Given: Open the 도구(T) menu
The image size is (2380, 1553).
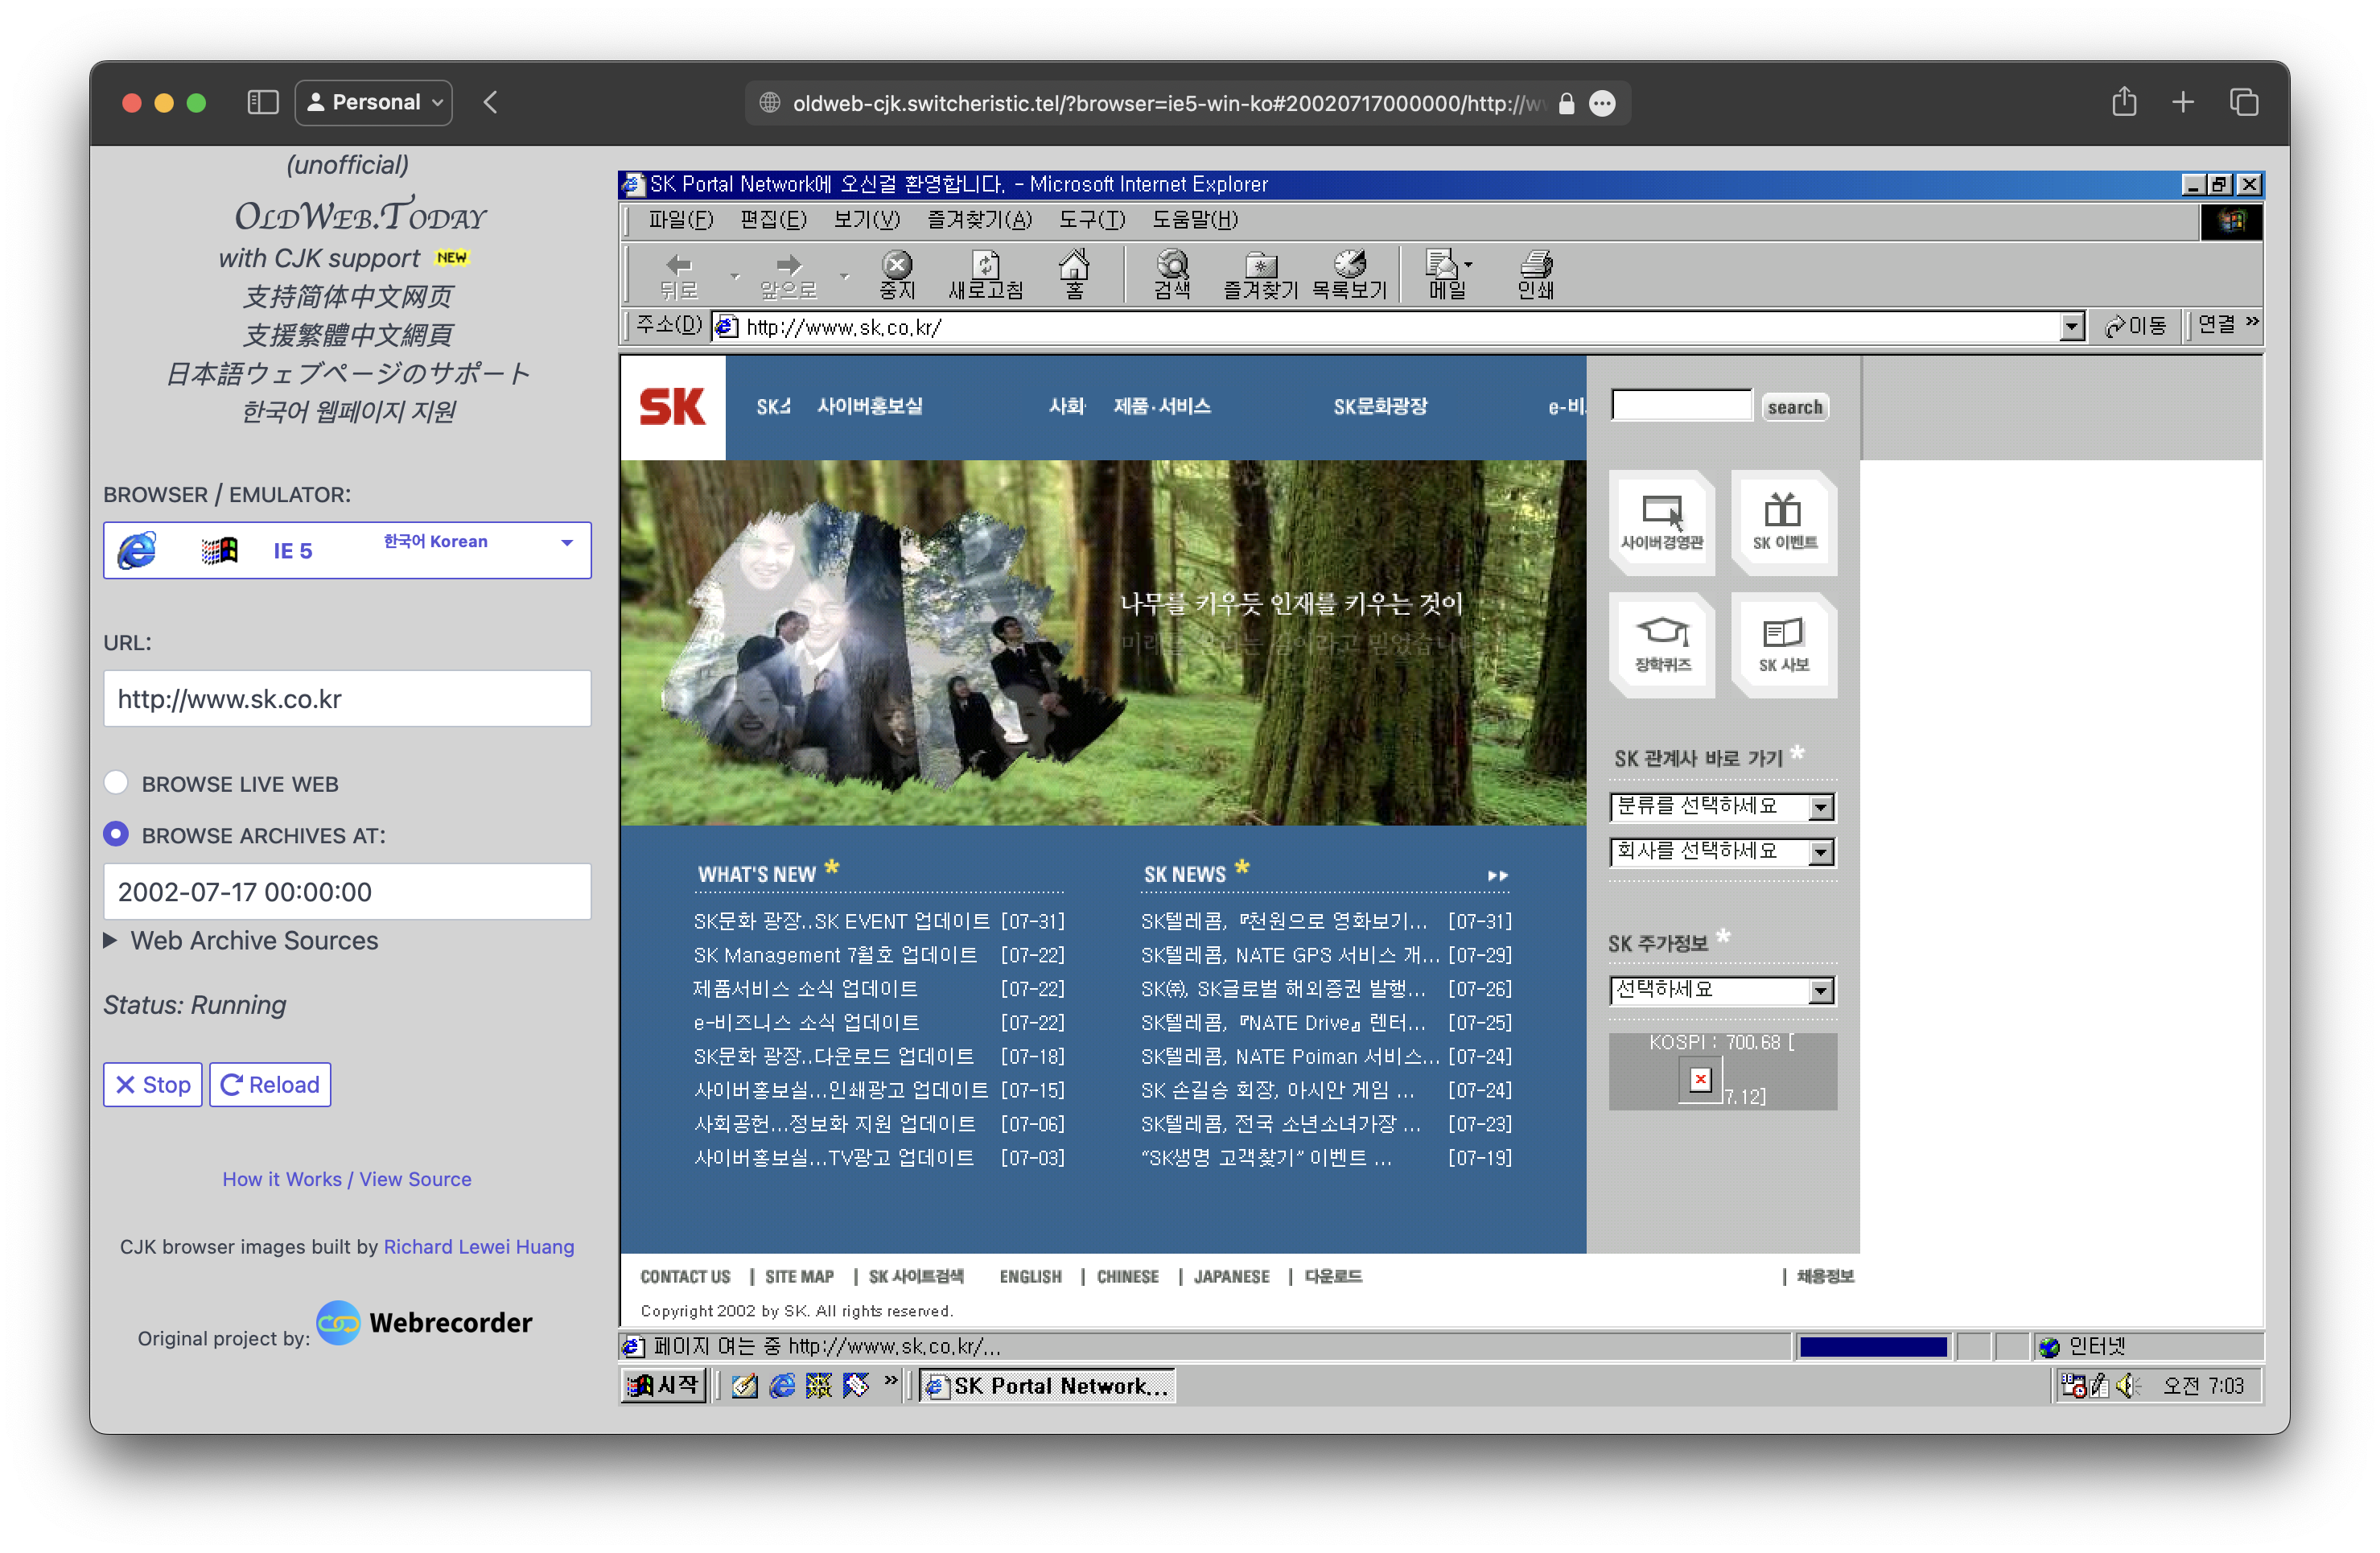Looking at the screenshot, I should [1091, 219].
